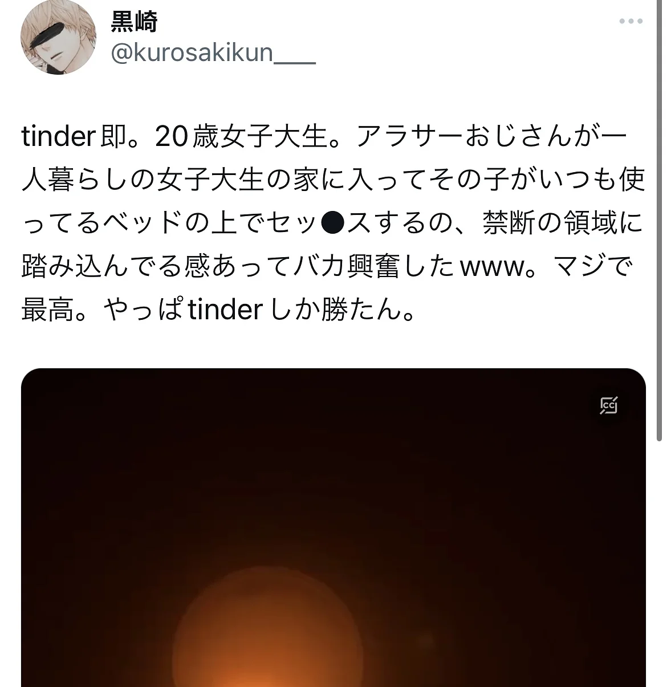Click the top dark area of video
The image size is (667, 687).
click(x=333, y=433)
